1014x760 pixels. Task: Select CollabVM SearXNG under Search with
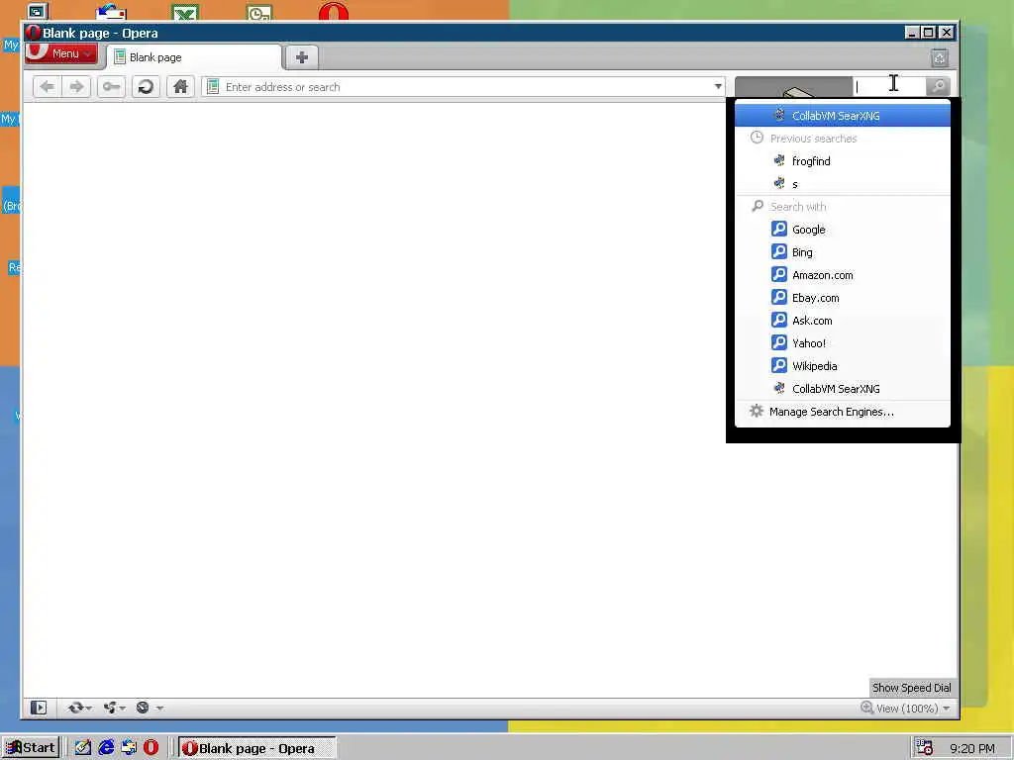coord(843,389)
